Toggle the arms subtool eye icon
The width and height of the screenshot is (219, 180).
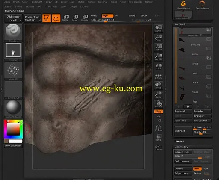[x=209, y=58]
